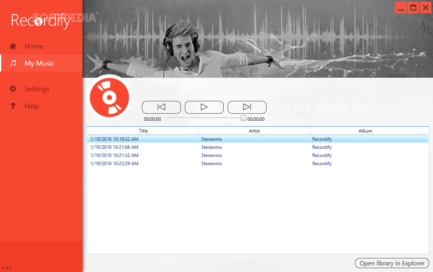This screenshot has width=433, height=272.
Task: Select the My Music menu label
Action: tap(39, 63)
